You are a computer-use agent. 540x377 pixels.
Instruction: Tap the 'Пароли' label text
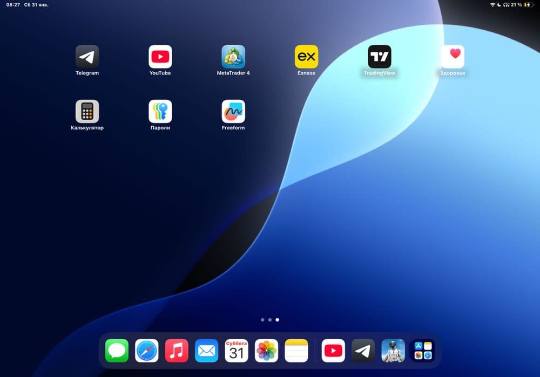point(160,128)
